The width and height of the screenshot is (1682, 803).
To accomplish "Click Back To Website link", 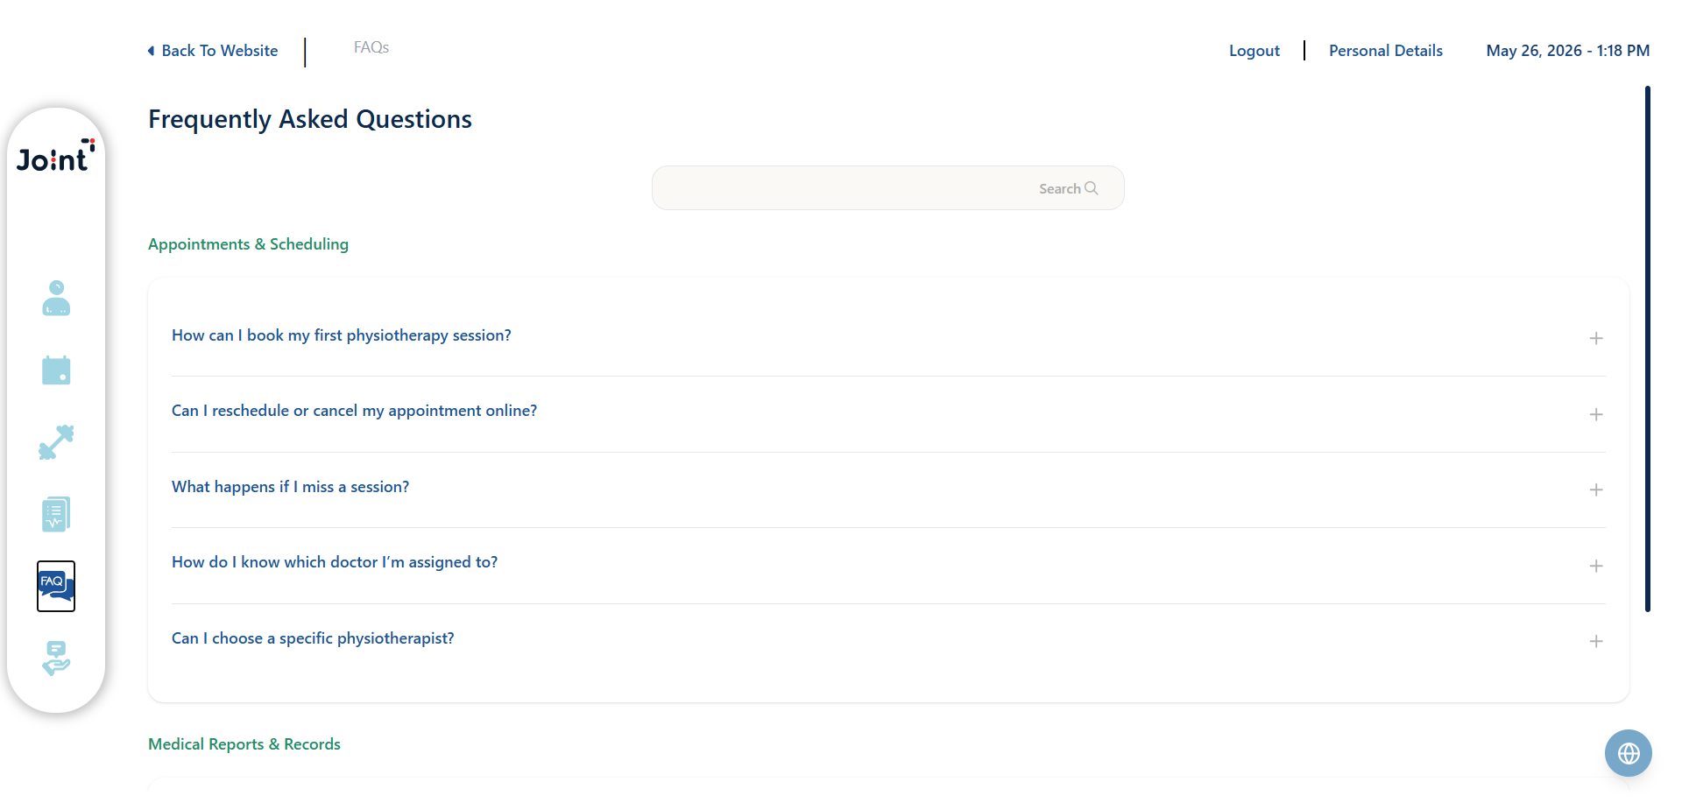I will tap(220, 51).
